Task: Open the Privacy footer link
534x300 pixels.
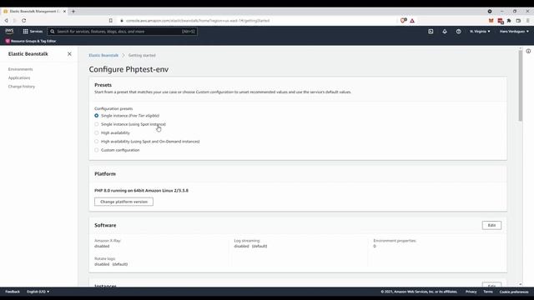Action: [471, 292]
